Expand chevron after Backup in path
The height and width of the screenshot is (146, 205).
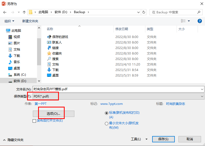pyautogui.click(x=88, y=12)
